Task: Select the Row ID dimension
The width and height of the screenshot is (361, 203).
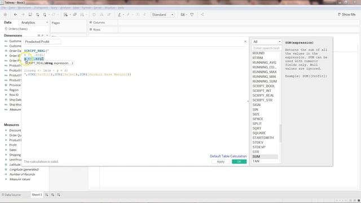Action: [x=14, y=95]
